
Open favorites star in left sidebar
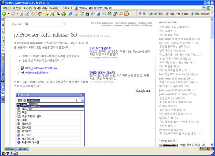coord(3,56)
